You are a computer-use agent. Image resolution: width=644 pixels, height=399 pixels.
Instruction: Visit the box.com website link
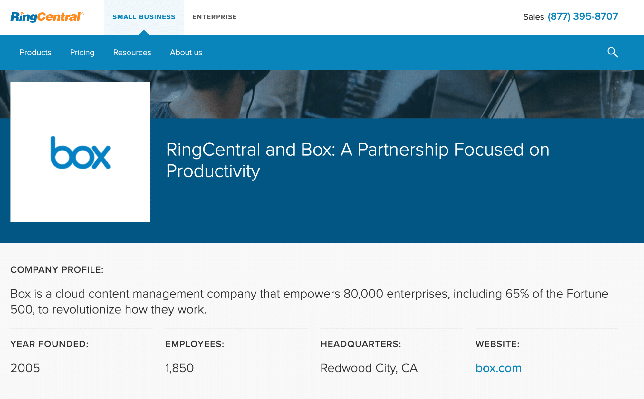tap(498, 368)
